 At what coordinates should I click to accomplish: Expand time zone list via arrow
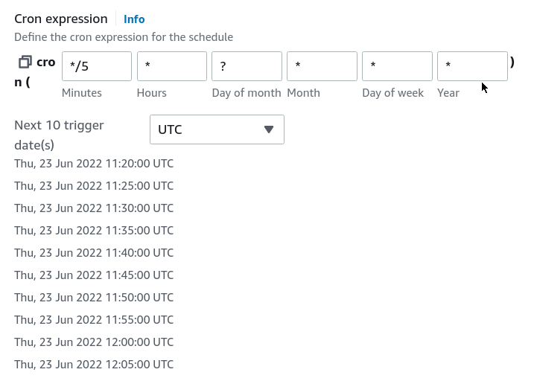coord(269,129)
